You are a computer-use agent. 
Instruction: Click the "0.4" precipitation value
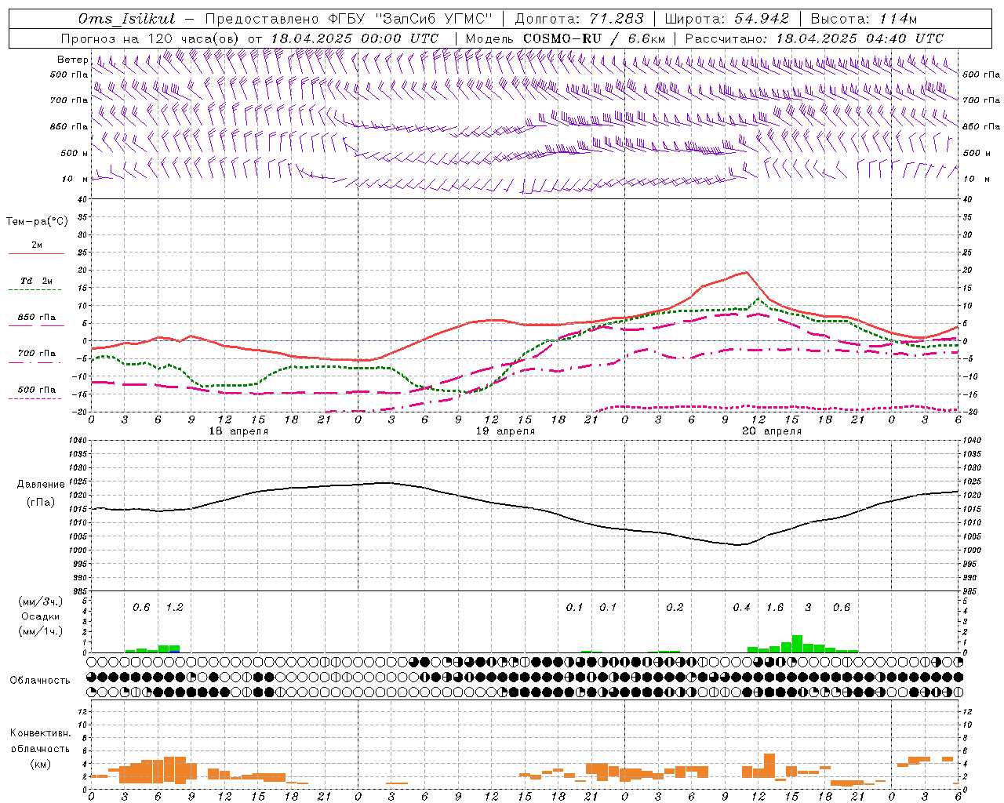741,607
